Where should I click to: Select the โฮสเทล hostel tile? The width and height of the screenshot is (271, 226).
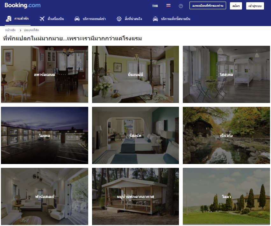226,74
